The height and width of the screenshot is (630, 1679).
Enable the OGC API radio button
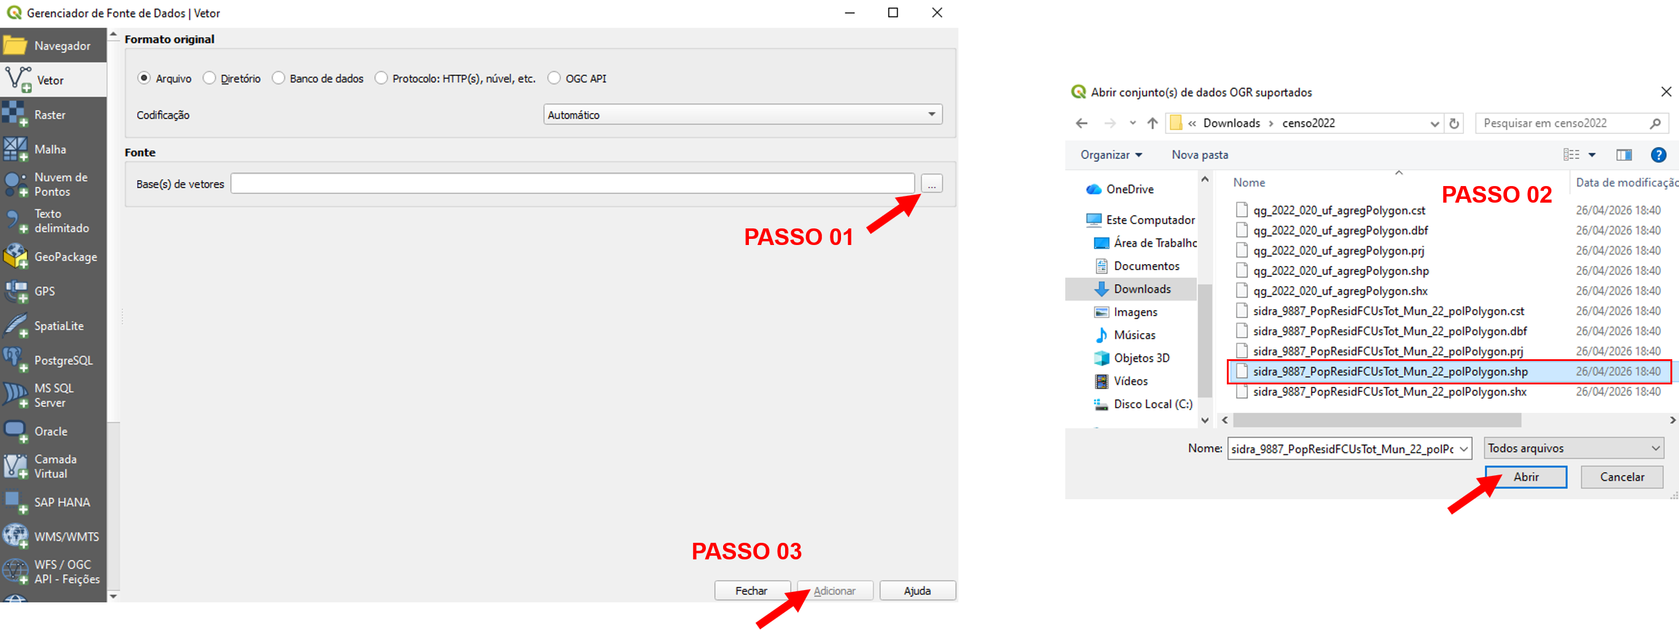click(x=554, y=78)
